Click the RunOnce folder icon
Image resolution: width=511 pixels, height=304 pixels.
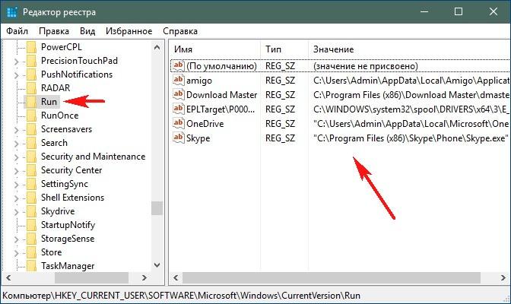coord(31,116)
